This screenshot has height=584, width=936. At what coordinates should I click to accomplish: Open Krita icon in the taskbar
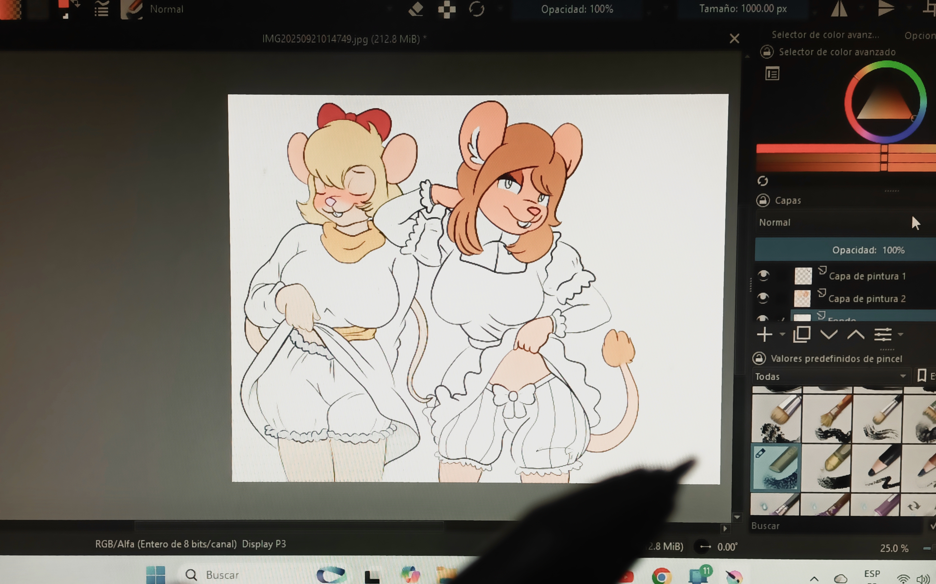point(733,577)
